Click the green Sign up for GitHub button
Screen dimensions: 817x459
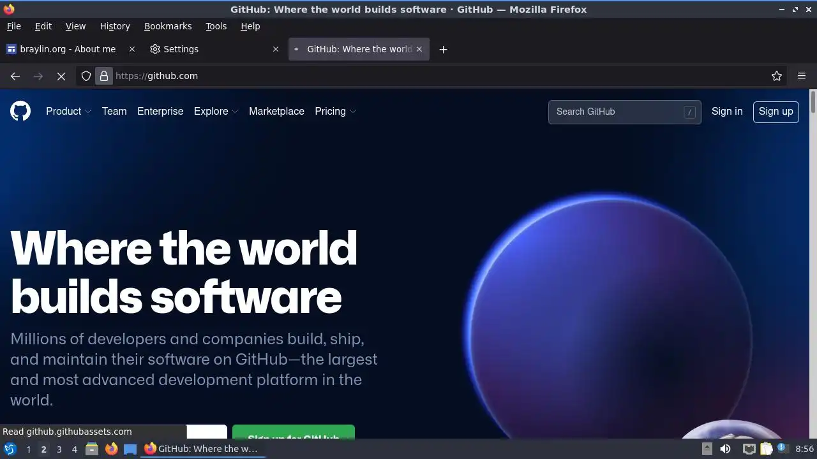pyautogui.click(x=293, y=432)
